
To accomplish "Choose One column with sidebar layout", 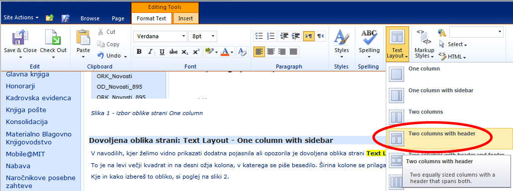I will click(x=449, y=95).
